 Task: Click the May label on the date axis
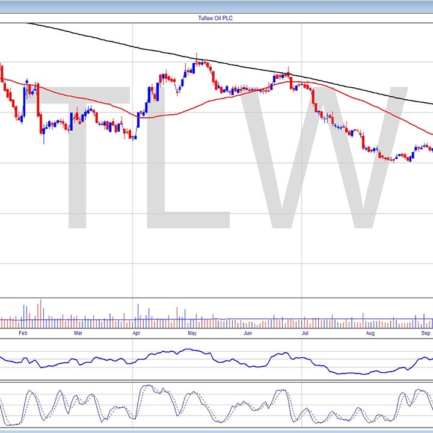pos(192,333)
